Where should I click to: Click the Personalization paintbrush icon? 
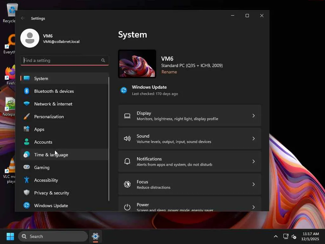27,117
